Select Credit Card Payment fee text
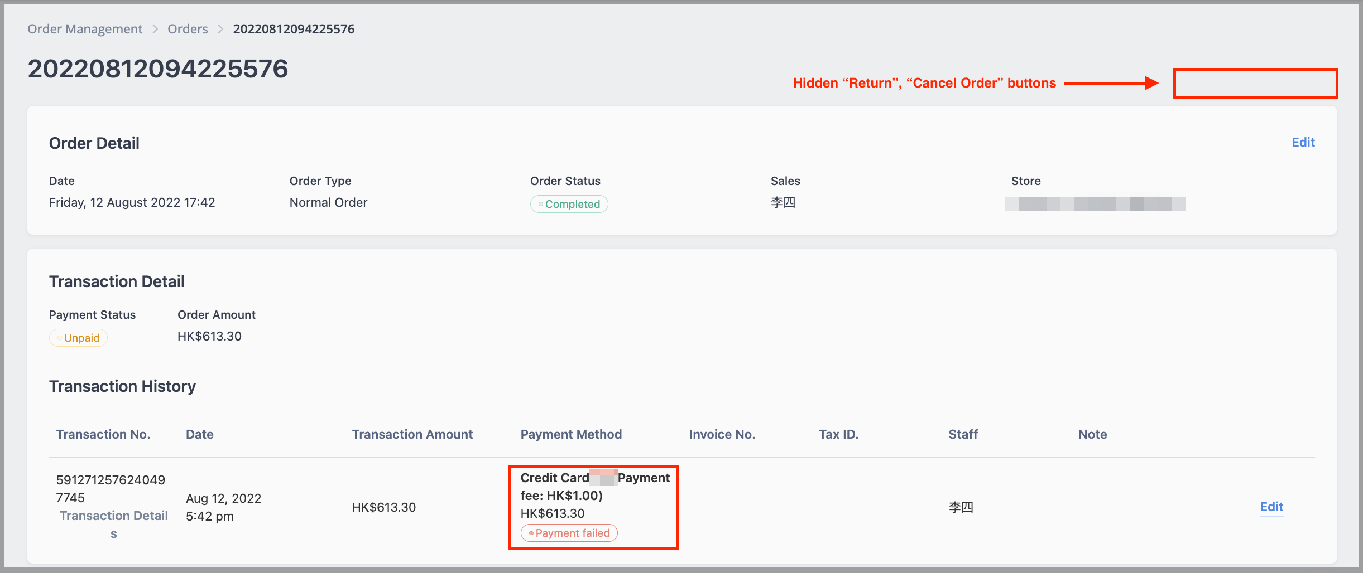1363x573 pixels. [595, 487]
